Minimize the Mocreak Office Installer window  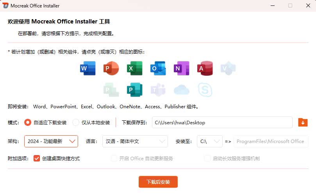pyautogui.click(x=273, y=5)
